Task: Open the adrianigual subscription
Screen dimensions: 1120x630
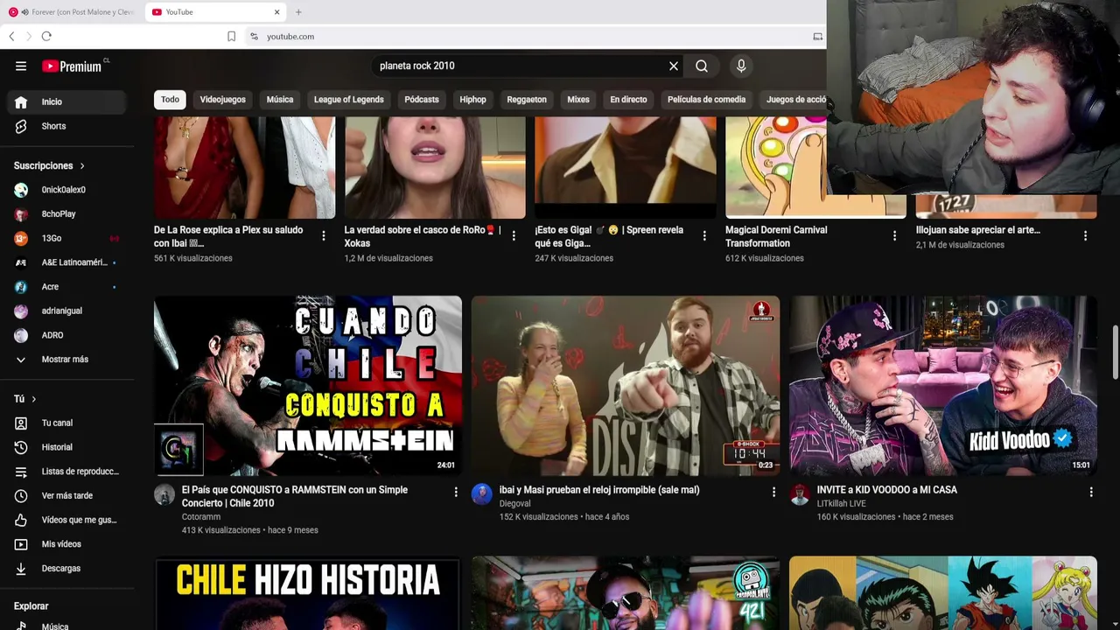Action: 67,311
